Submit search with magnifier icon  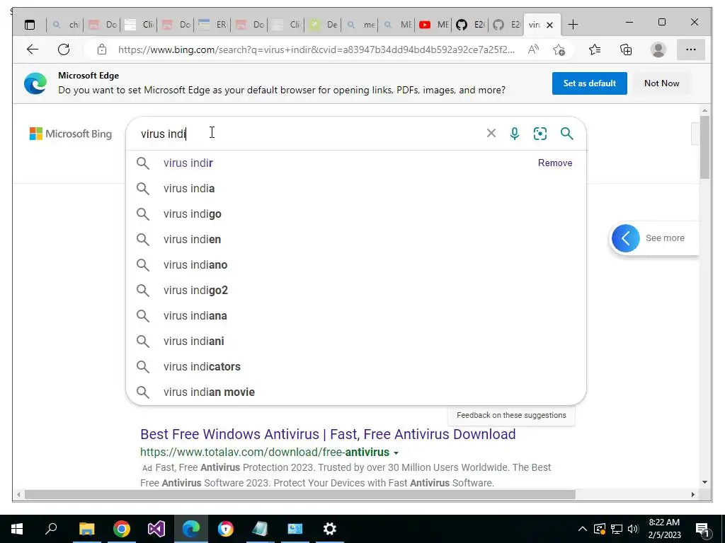click(x=567, y=134)
